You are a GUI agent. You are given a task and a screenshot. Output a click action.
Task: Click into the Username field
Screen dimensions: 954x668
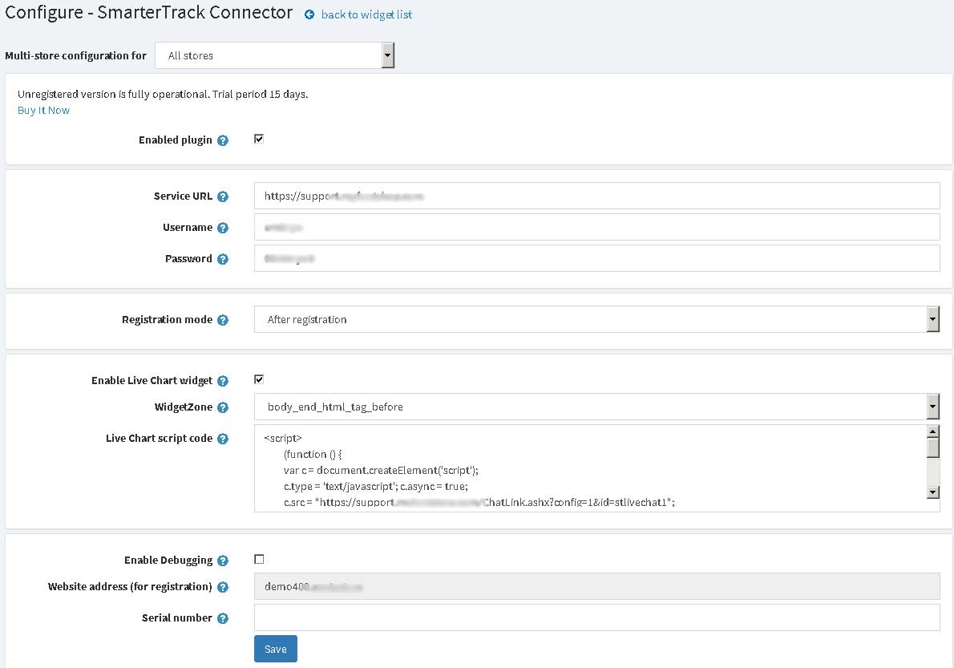[x=597, y=228]
